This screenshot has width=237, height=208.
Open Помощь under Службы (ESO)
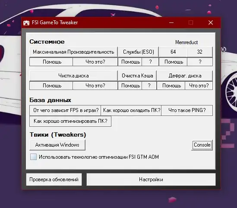click(130, 62)
